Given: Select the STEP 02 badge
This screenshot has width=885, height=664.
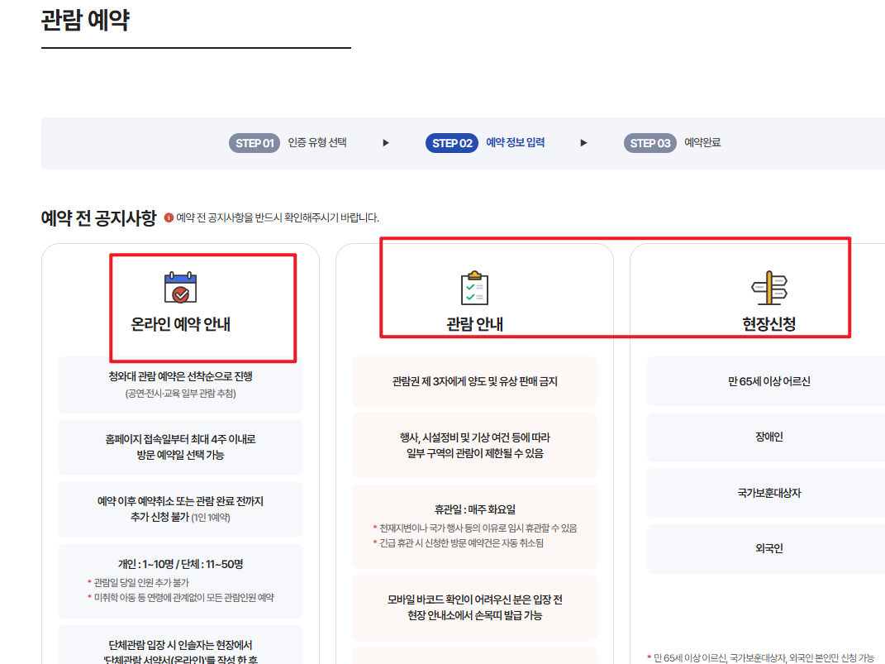Looking at the screenshot, I should (x=452, y=143).
